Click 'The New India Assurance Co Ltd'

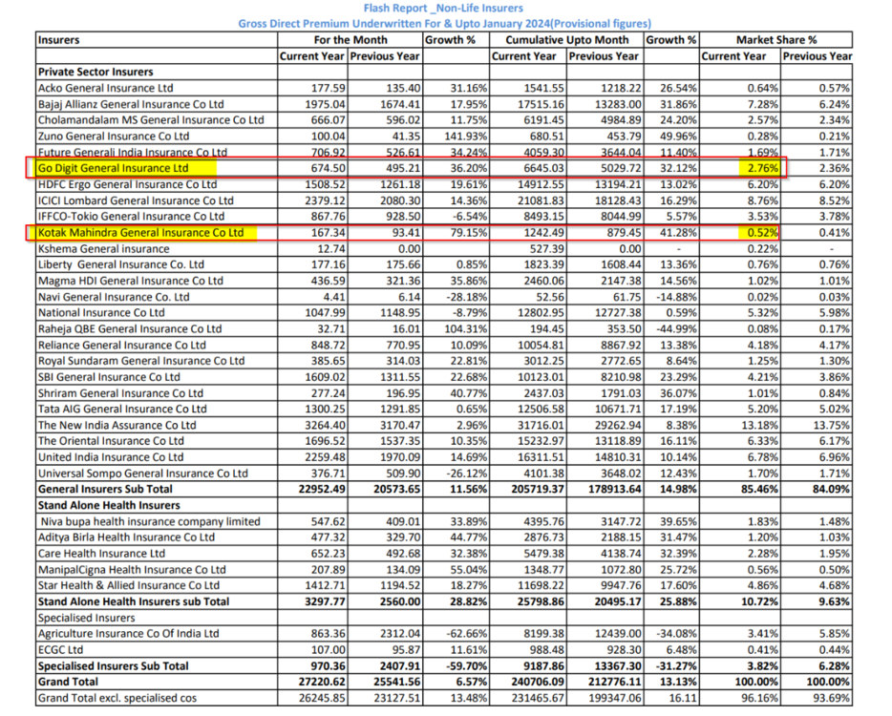[x=117, y=426]
